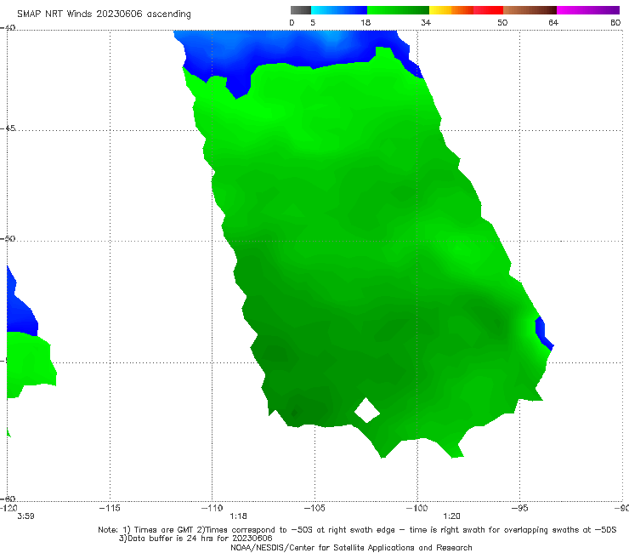Click the NOAA/NESDIS credit line

(351, 547)
